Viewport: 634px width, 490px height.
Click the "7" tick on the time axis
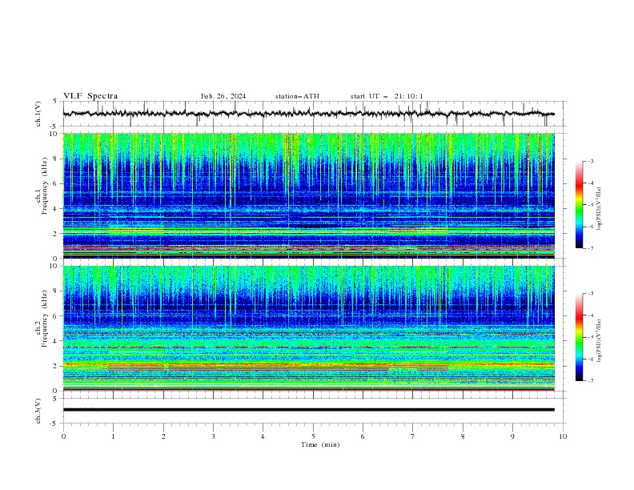pos(413,436)
